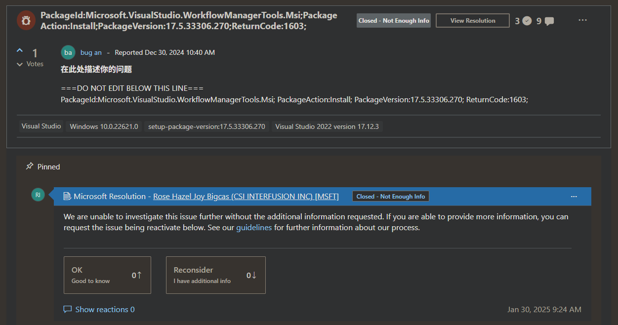Click the 'Votes' label

35,64
